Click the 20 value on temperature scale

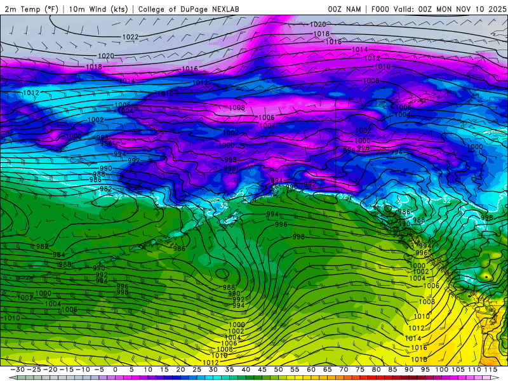pyautogui.click(x=180, y=370)
